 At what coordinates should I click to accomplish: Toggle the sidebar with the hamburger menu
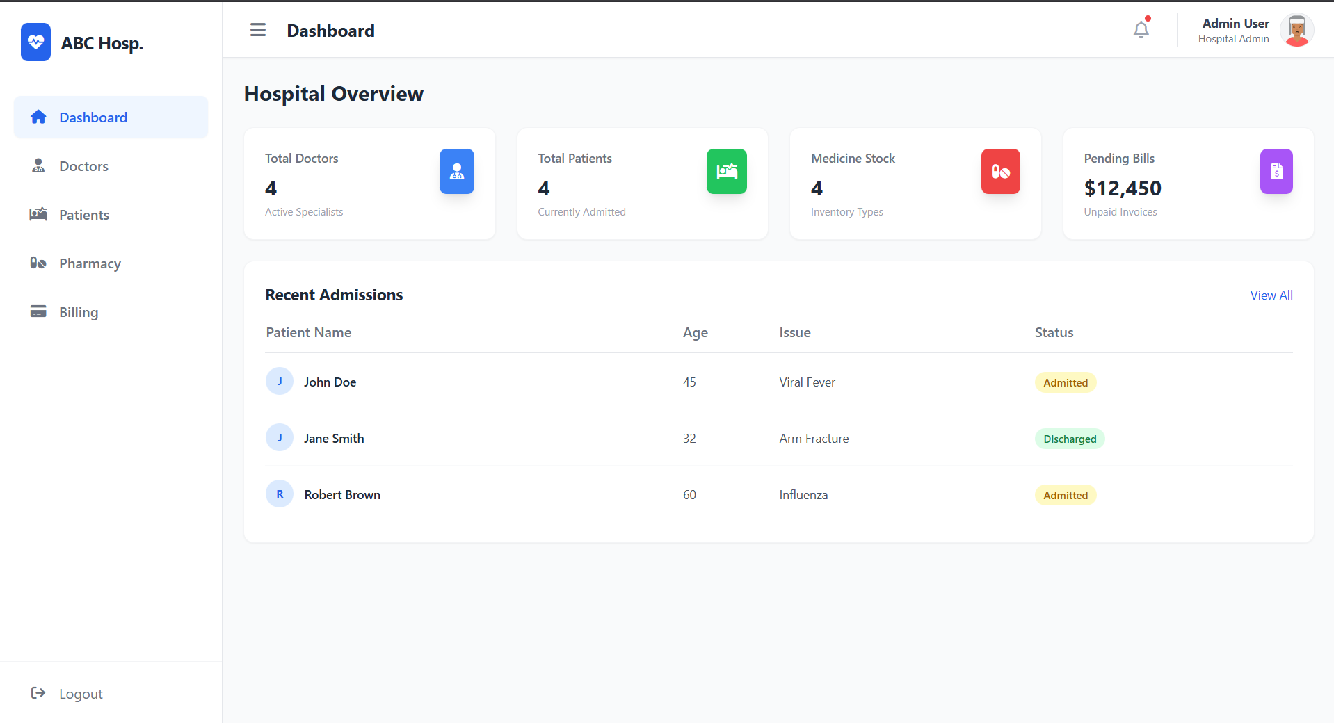coord(257,30)
